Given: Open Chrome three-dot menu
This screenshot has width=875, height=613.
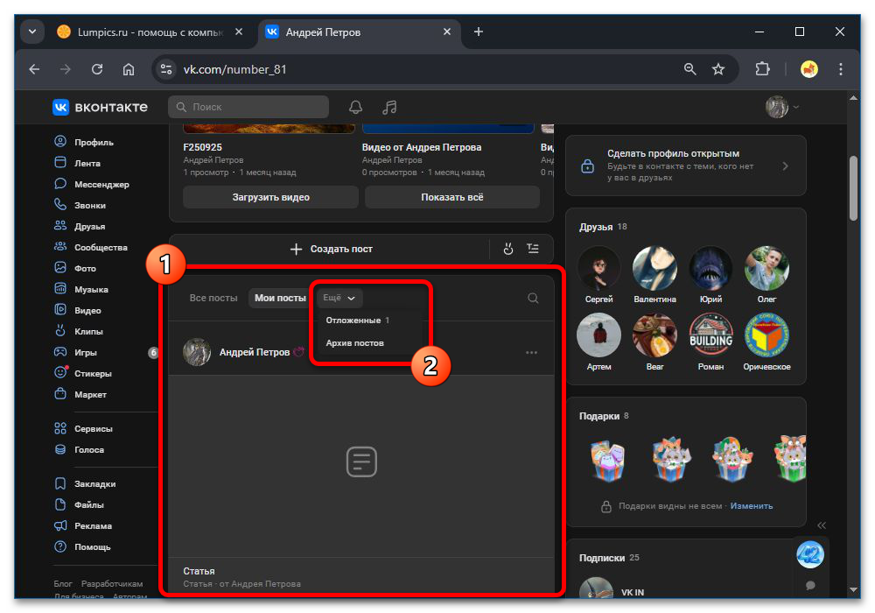Looking at the screenshot, I should pyautogui.click(x=840, y=69).
